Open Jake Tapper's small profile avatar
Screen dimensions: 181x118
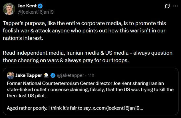pos(10,75)
